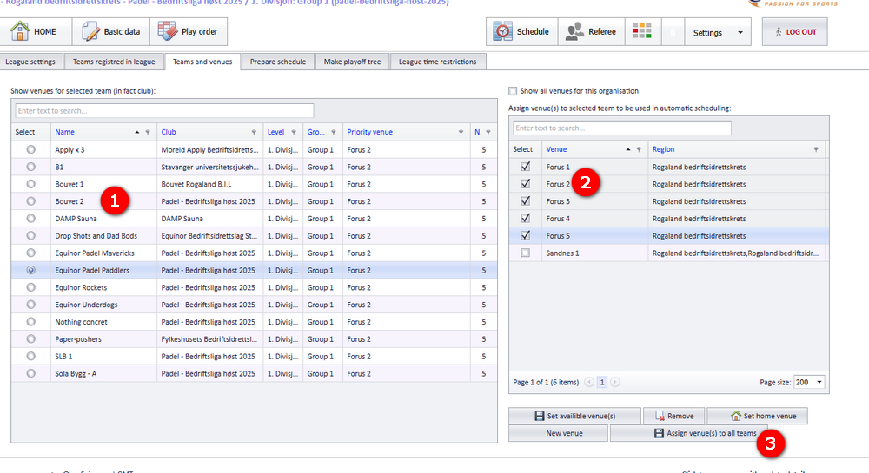Viewport: 869px width, 473px height.
Task: Enable Show all venues for this organisation
Action: (513, 91)
